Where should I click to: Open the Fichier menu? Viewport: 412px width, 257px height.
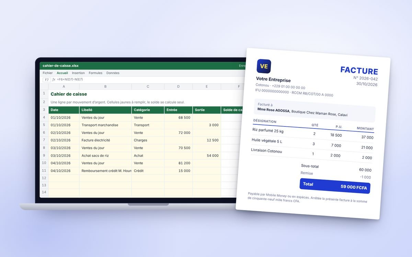[x=47, y=73]
